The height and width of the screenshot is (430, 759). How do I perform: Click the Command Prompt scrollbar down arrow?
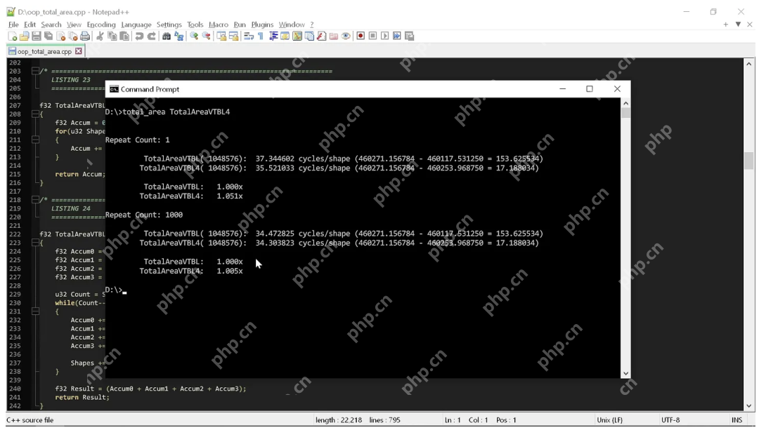pyautogui.click(x=625, y=374)
